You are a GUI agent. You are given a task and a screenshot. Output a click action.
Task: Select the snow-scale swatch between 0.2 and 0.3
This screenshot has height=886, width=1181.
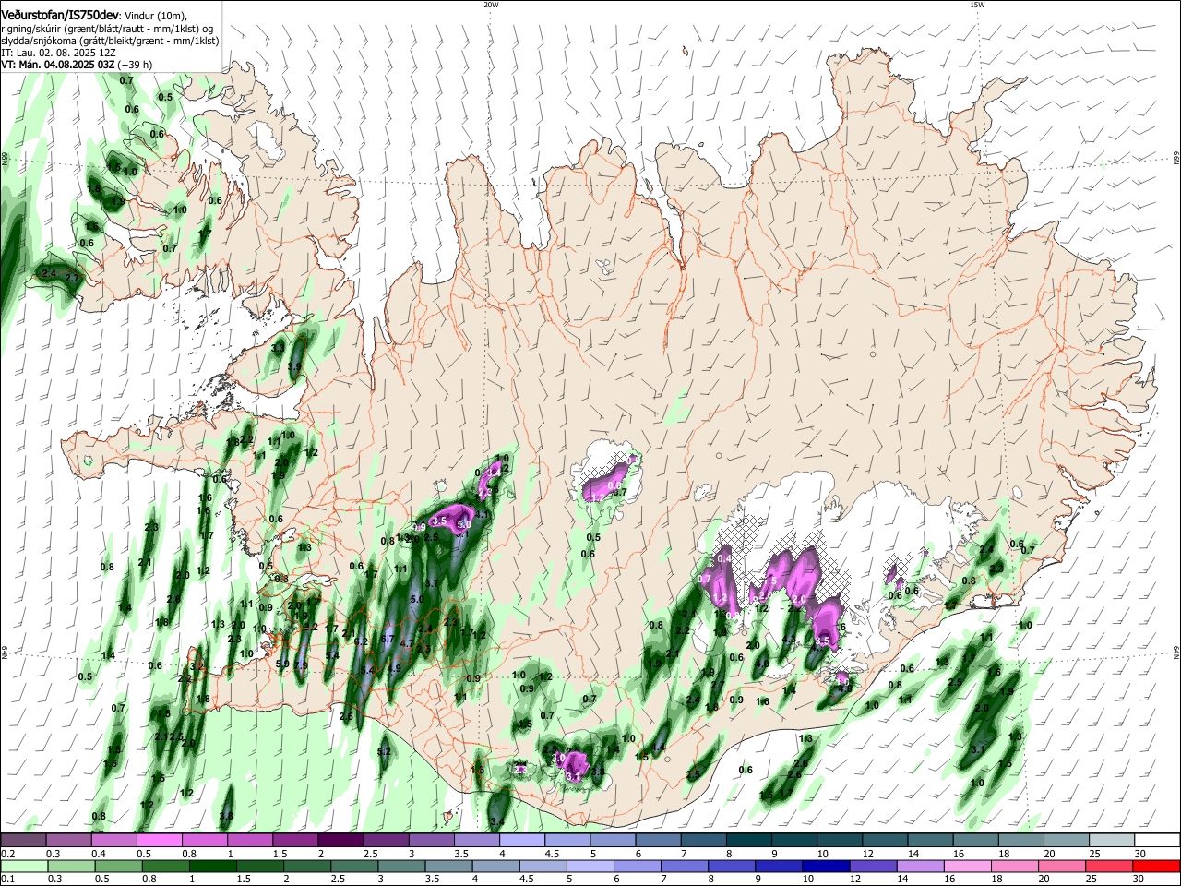tap(24, 841)
